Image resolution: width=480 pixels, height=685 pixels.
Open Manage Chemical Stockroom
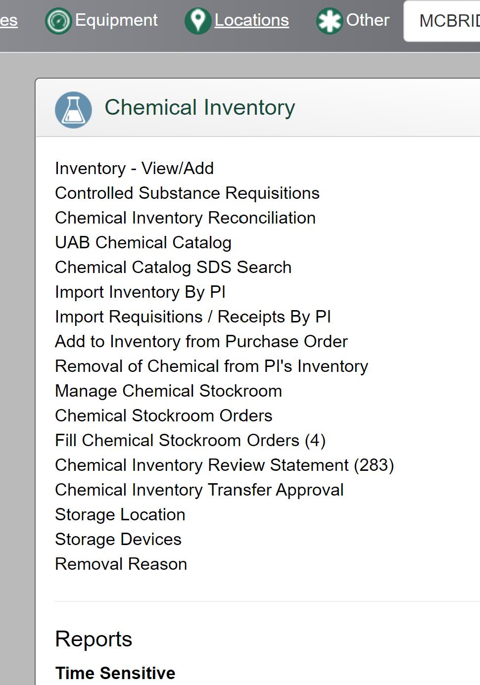[168, 391]
